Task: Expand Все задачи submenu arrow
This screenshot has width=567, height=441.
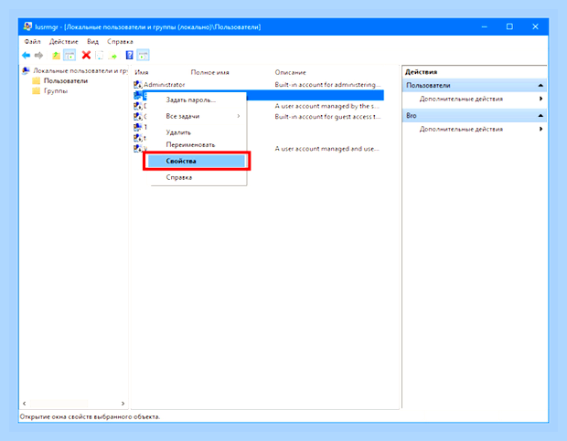Action: (x=239, y=116)
